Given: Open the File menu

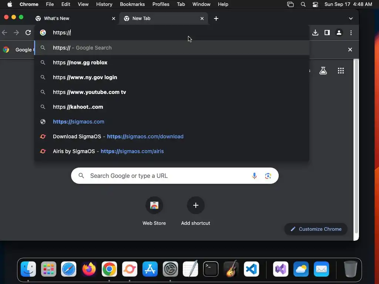Looking at the screenshot, I should tap(50, 4).
